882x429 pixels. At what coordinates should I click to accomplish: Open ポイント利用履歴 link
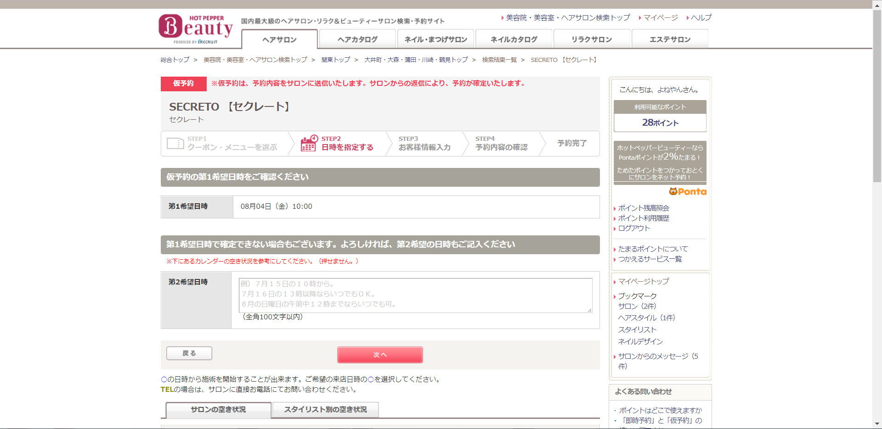(644, 218)
